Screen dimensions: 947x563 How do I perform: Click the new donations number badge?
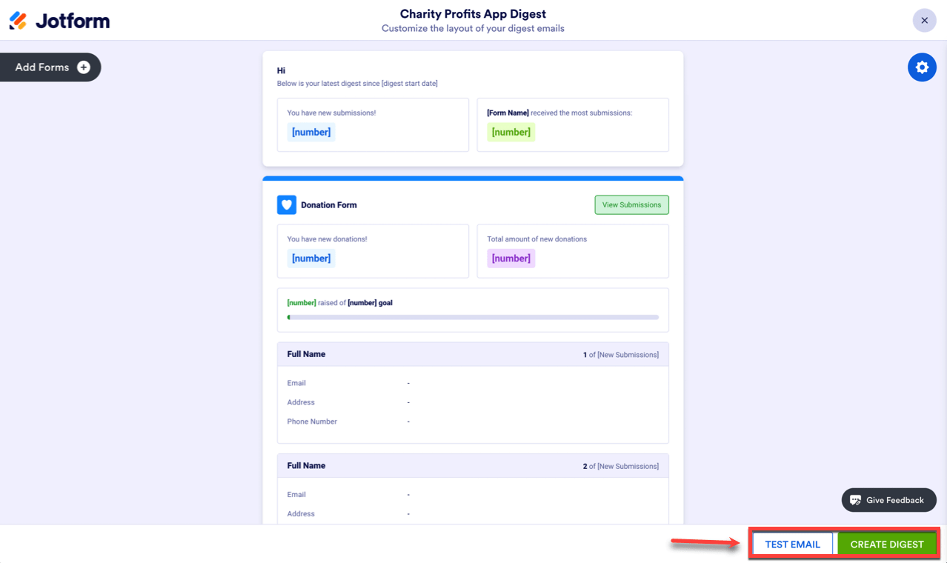[x=311, y=259]
